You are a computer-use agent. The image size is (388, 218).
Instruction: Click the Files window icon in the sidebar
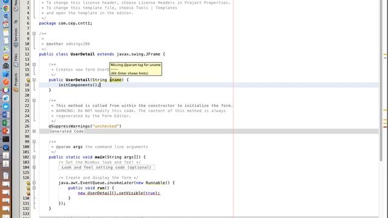pyautogui.click(x=16, y=65)
